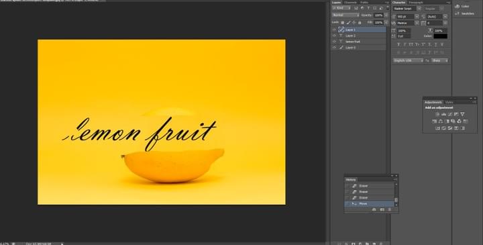
Task: Open the Normal blend mode dropdown
Action: coord(345,15)
